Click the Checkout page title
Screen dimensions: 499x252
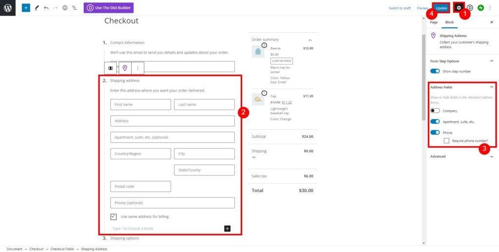[x=121, y=21]
